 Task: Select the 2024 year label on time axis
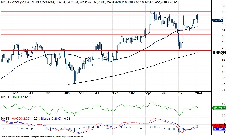(198, 93)
